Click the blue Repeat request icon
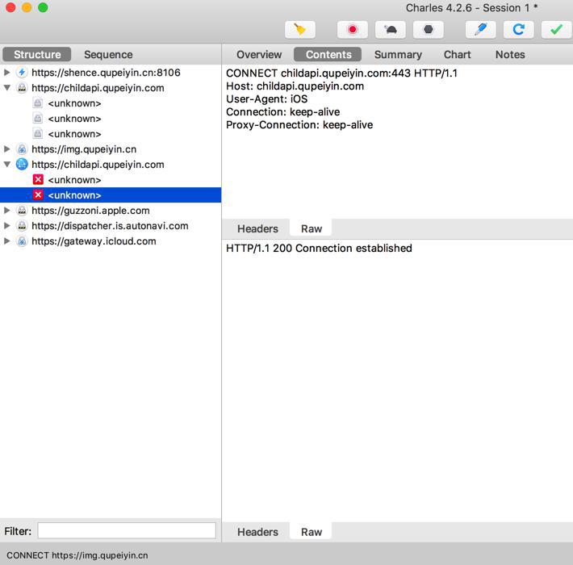Image resolution: width=573 pixels, height=565 pixels. 519,30
